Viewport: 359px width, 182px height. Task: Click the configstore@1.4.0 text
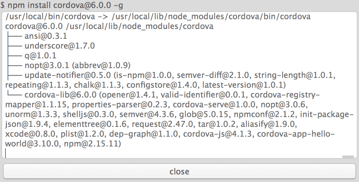(162, 85)
